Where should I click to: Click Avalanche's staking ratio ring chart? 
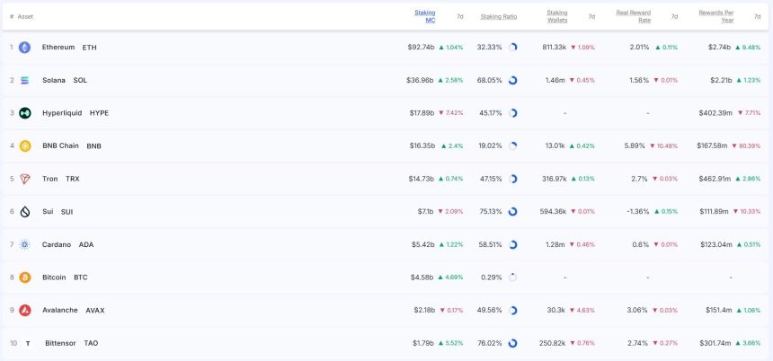[512, 311]
